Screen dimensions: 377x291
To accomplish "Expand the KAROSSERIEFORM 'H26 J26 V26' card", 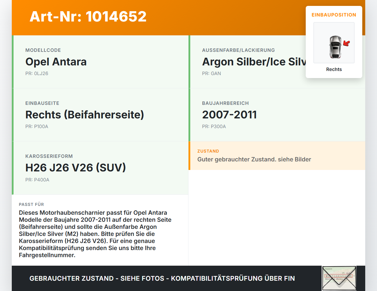I will (76, 167).
